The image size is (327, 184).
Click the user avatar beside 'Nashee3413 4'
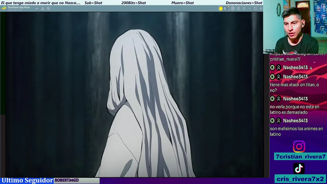pos(279,67)
